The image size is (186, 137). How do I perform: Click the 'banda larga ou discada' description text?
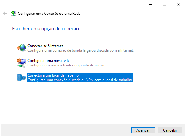tap(81, 50)
